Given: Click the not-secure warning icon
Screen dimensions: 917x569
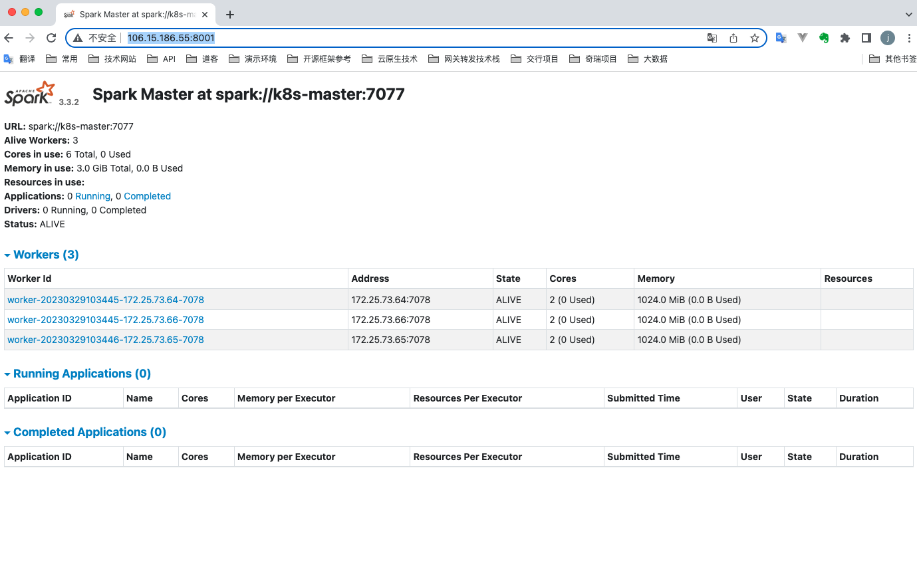Looking at the screenshot, I should [78, 38].
